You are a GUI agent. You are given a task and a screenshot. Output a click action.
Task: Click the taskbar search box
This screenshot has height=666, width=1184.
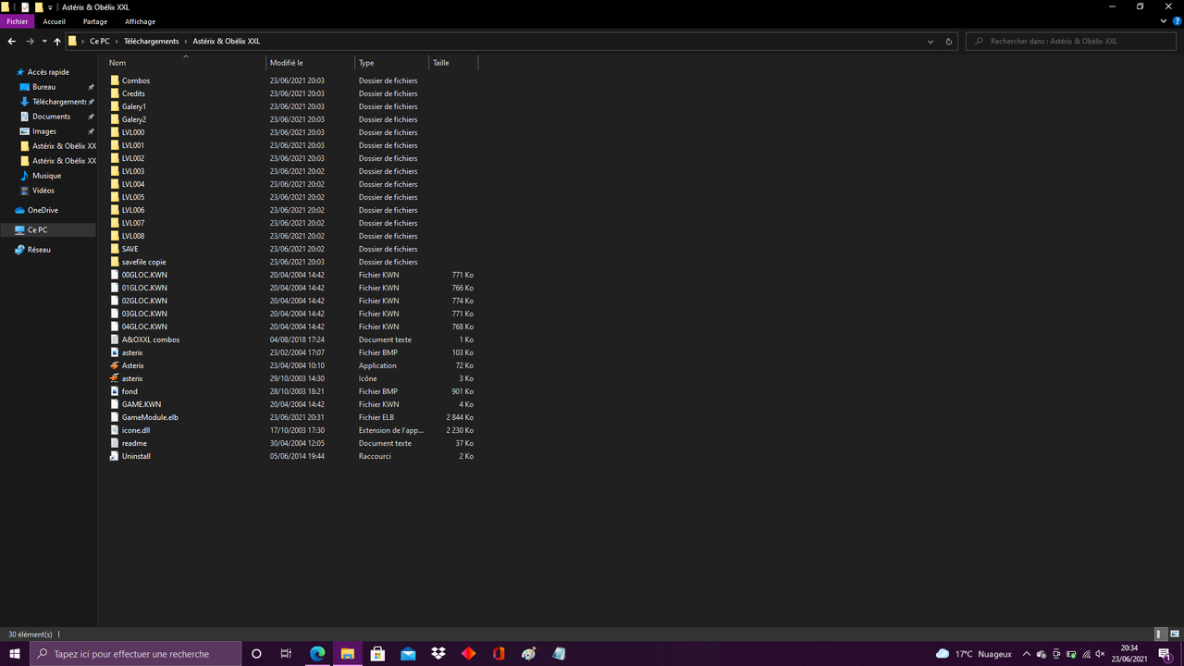[x=135, y=654]
